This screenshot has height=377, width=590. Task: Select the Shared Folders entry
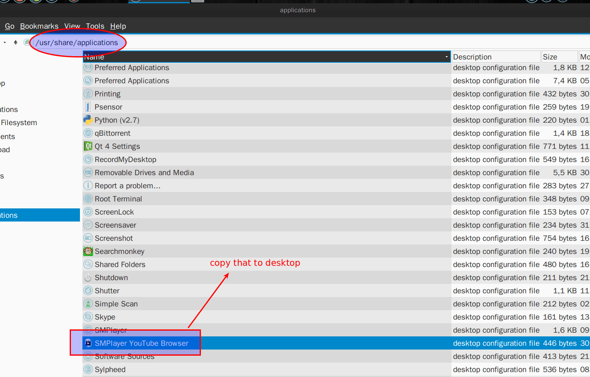click(120, 265)
